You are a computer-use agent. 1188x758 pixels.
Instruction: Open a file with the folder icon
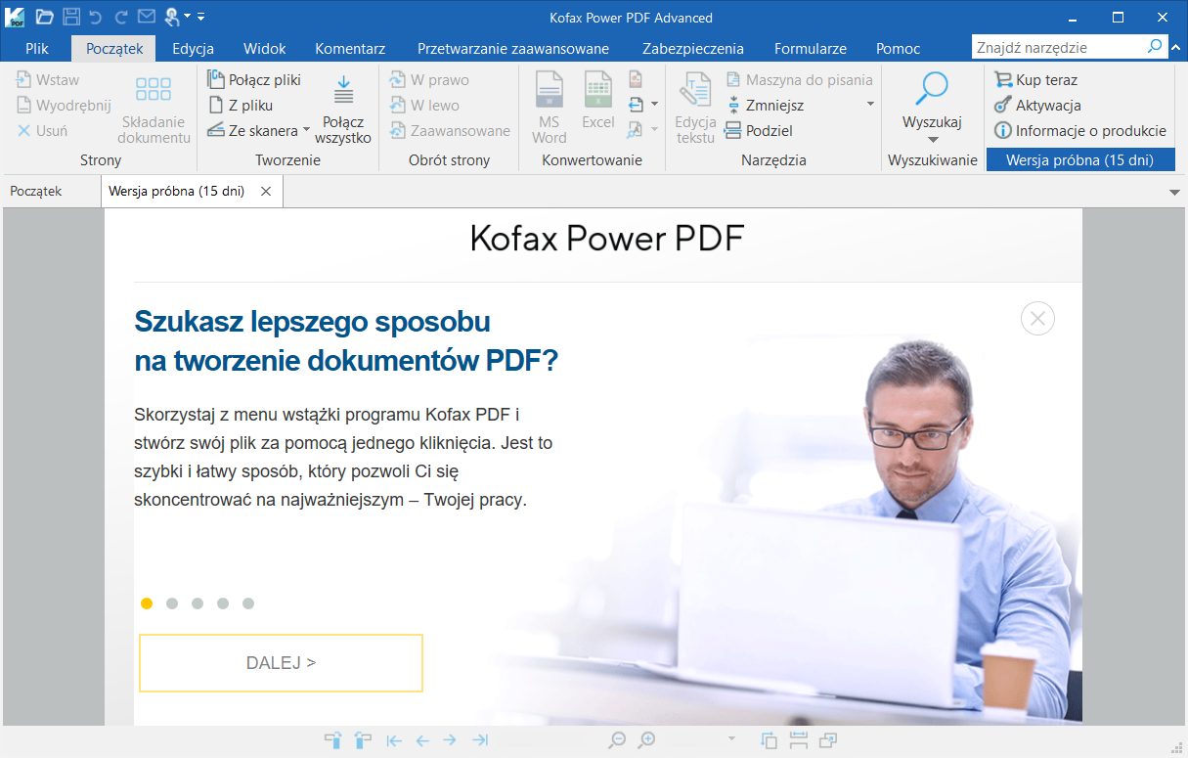tap(45, 17)
